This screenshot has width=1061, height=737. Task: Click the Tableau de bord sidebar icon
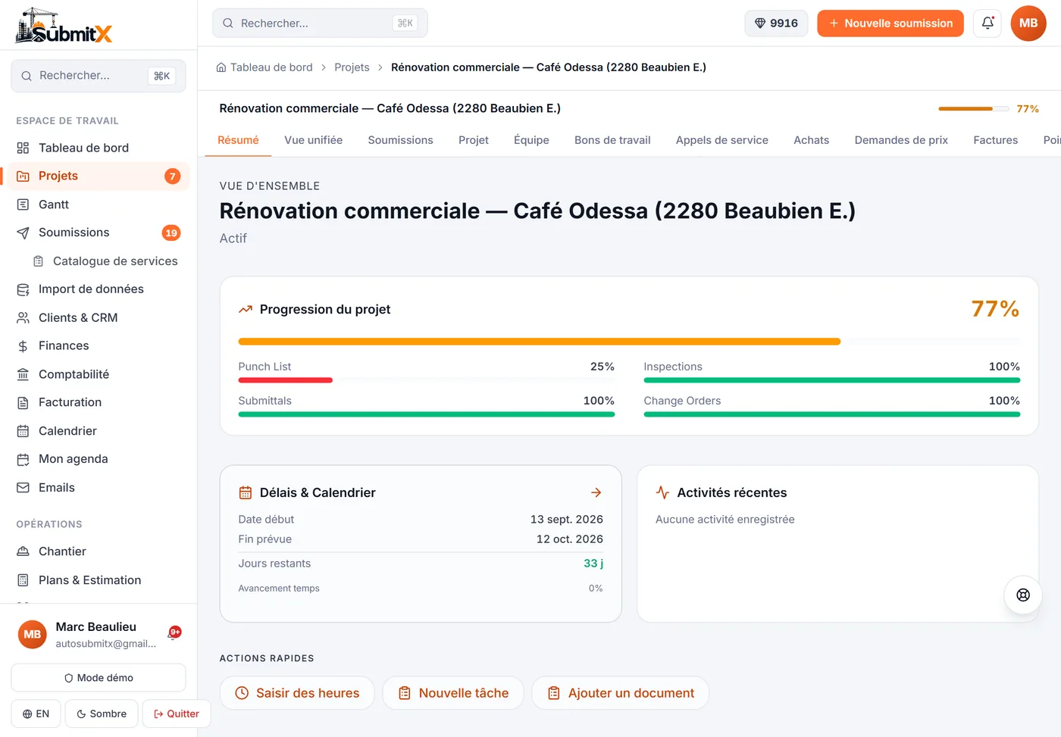coord(23,148)
